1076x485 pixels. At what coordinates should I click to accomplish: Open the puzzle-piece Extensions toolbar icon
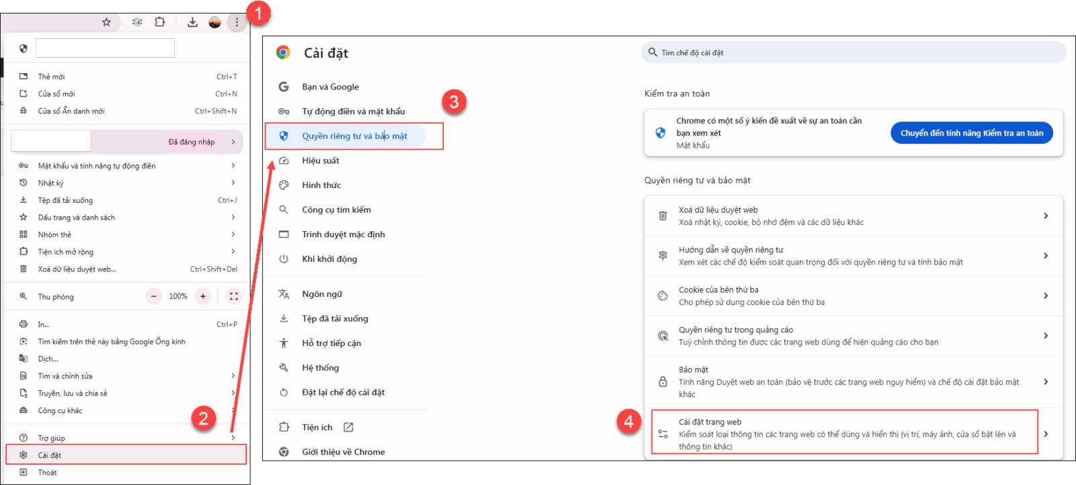pyautogui.click(x=159, y=22)
